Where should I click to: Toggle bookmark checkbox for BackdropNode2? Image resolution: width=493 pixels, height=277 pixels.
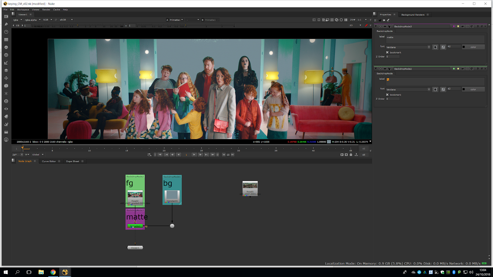click(387, 95)
